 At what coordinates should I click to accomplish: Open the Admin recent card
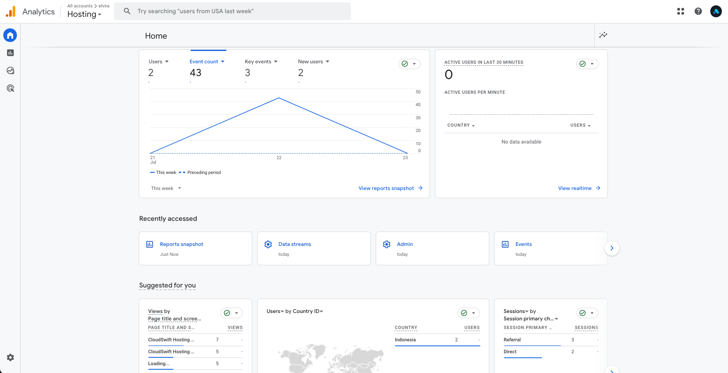coord(433,248)
